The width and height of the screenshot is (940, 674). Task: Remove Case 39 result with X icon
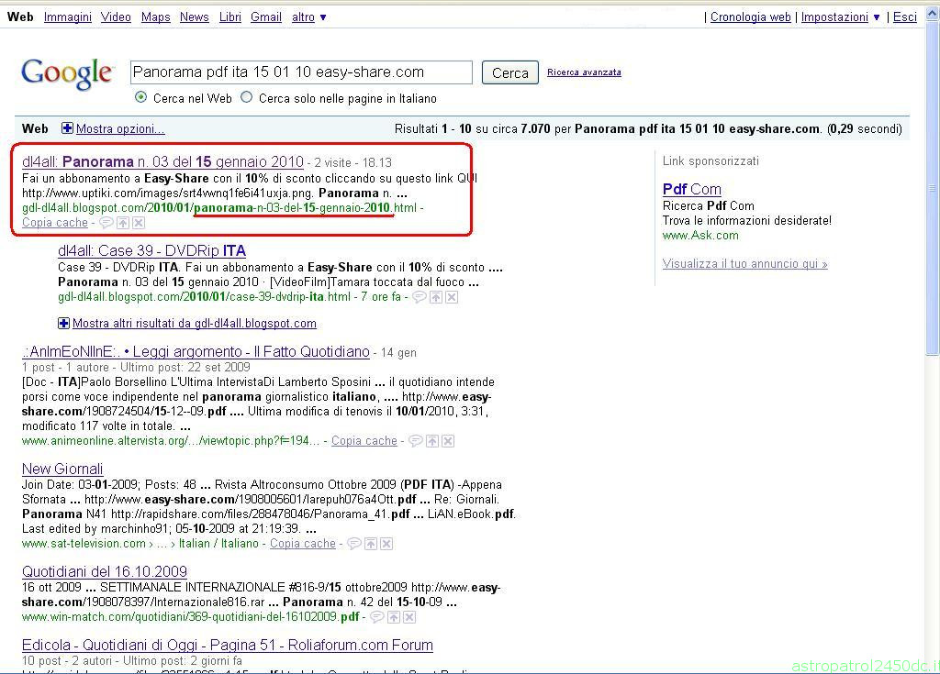(x=452, y=297)
